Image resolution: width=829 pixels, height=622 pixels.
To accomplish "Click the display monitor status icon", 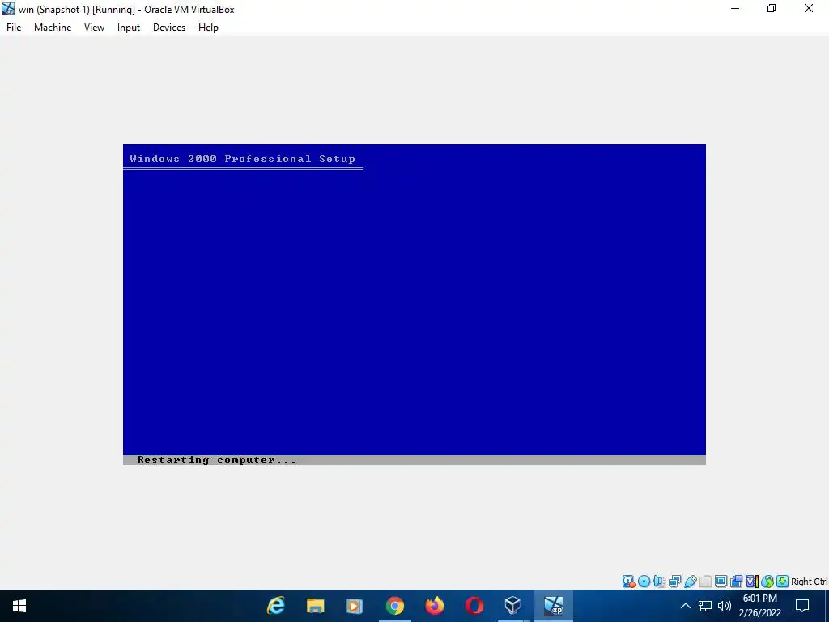I will [721, 582].
